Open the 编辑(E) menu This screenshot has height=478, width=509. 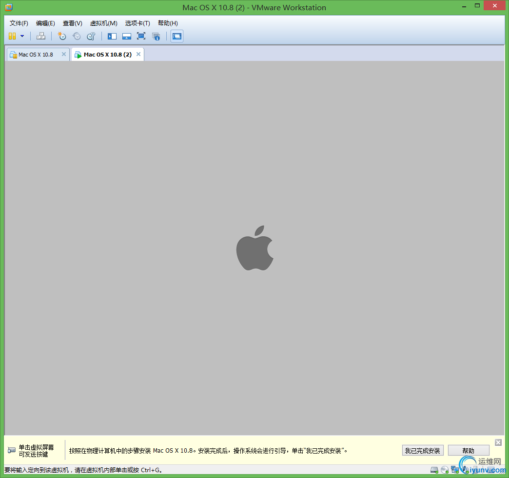point(45,23)
